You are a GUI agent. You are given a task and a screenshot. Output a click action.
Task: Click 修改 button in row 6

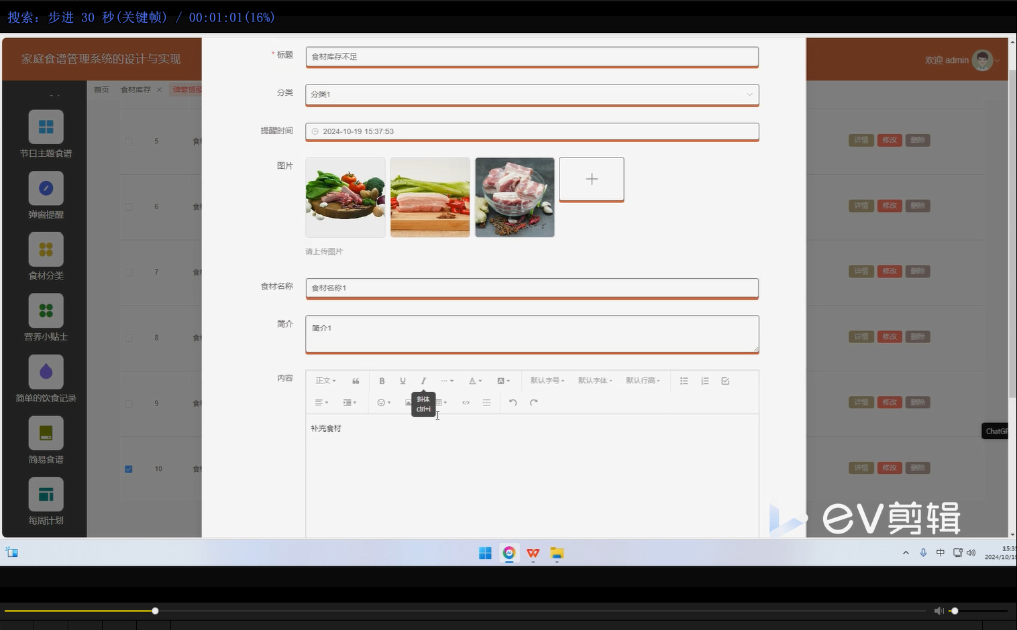click(x=890, y=206)
